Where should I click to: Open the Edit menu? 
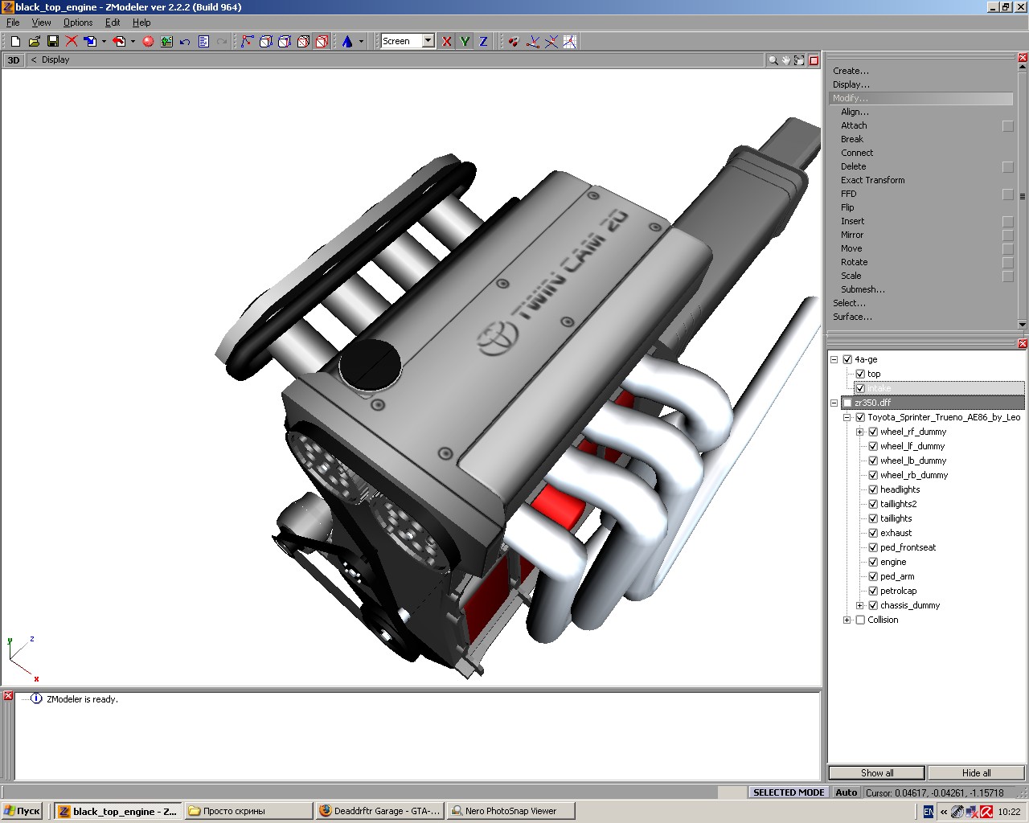tap(113, 23)
